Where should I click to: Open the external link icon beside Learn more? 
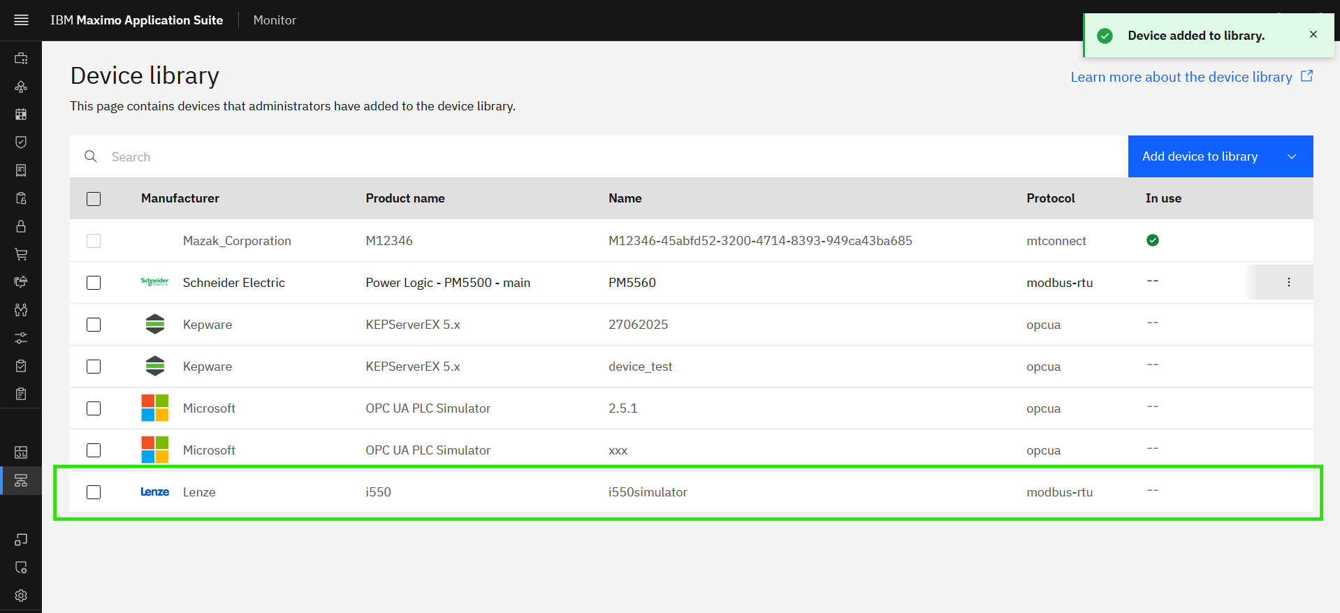1306,76
